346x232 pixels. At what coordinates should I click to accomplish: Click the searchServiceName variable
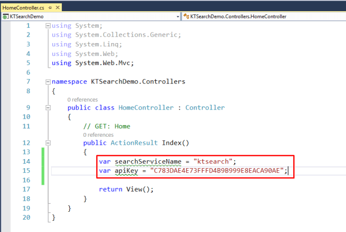click(x=148, y=162)
